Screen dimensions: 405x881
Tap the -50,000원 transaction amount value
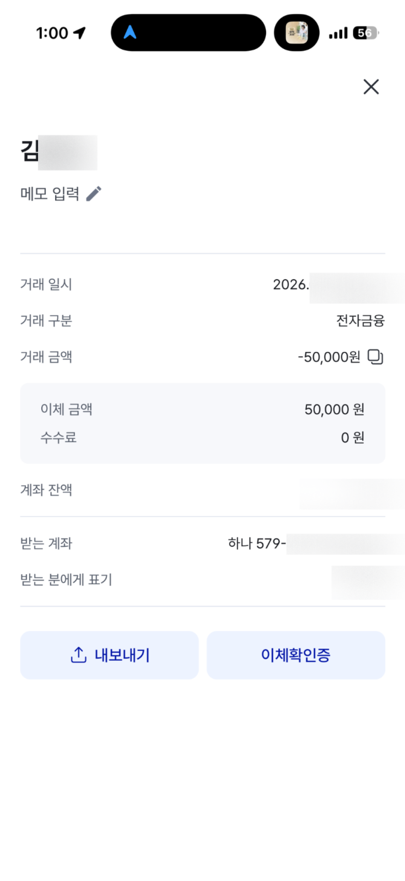329,357
